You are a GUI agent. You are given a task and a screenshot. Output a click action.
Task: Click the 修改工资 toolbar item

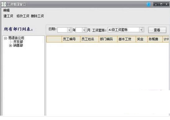23,16
